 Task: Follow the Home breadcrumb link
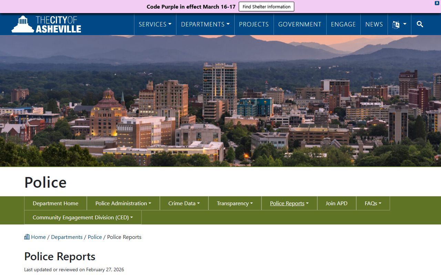tap(38, 237)
